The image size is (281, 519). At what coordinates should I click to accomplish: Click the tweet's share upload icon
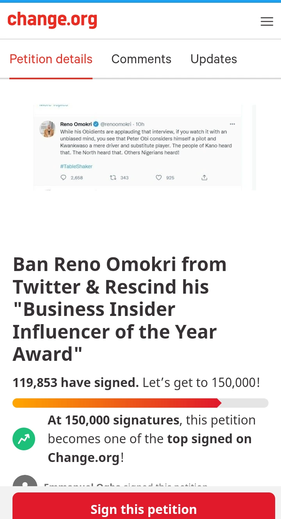[x=204, y=178]
